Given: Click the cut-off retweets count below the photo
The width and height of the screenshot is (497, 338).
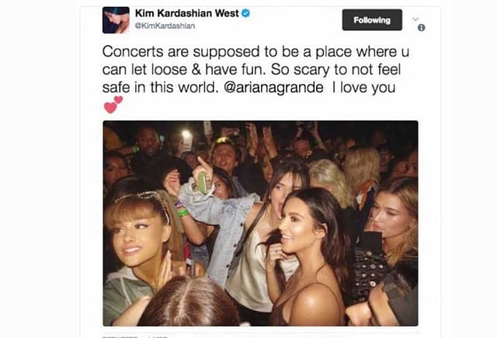Looking at the screenshot, I should click(x=120, y=336).
